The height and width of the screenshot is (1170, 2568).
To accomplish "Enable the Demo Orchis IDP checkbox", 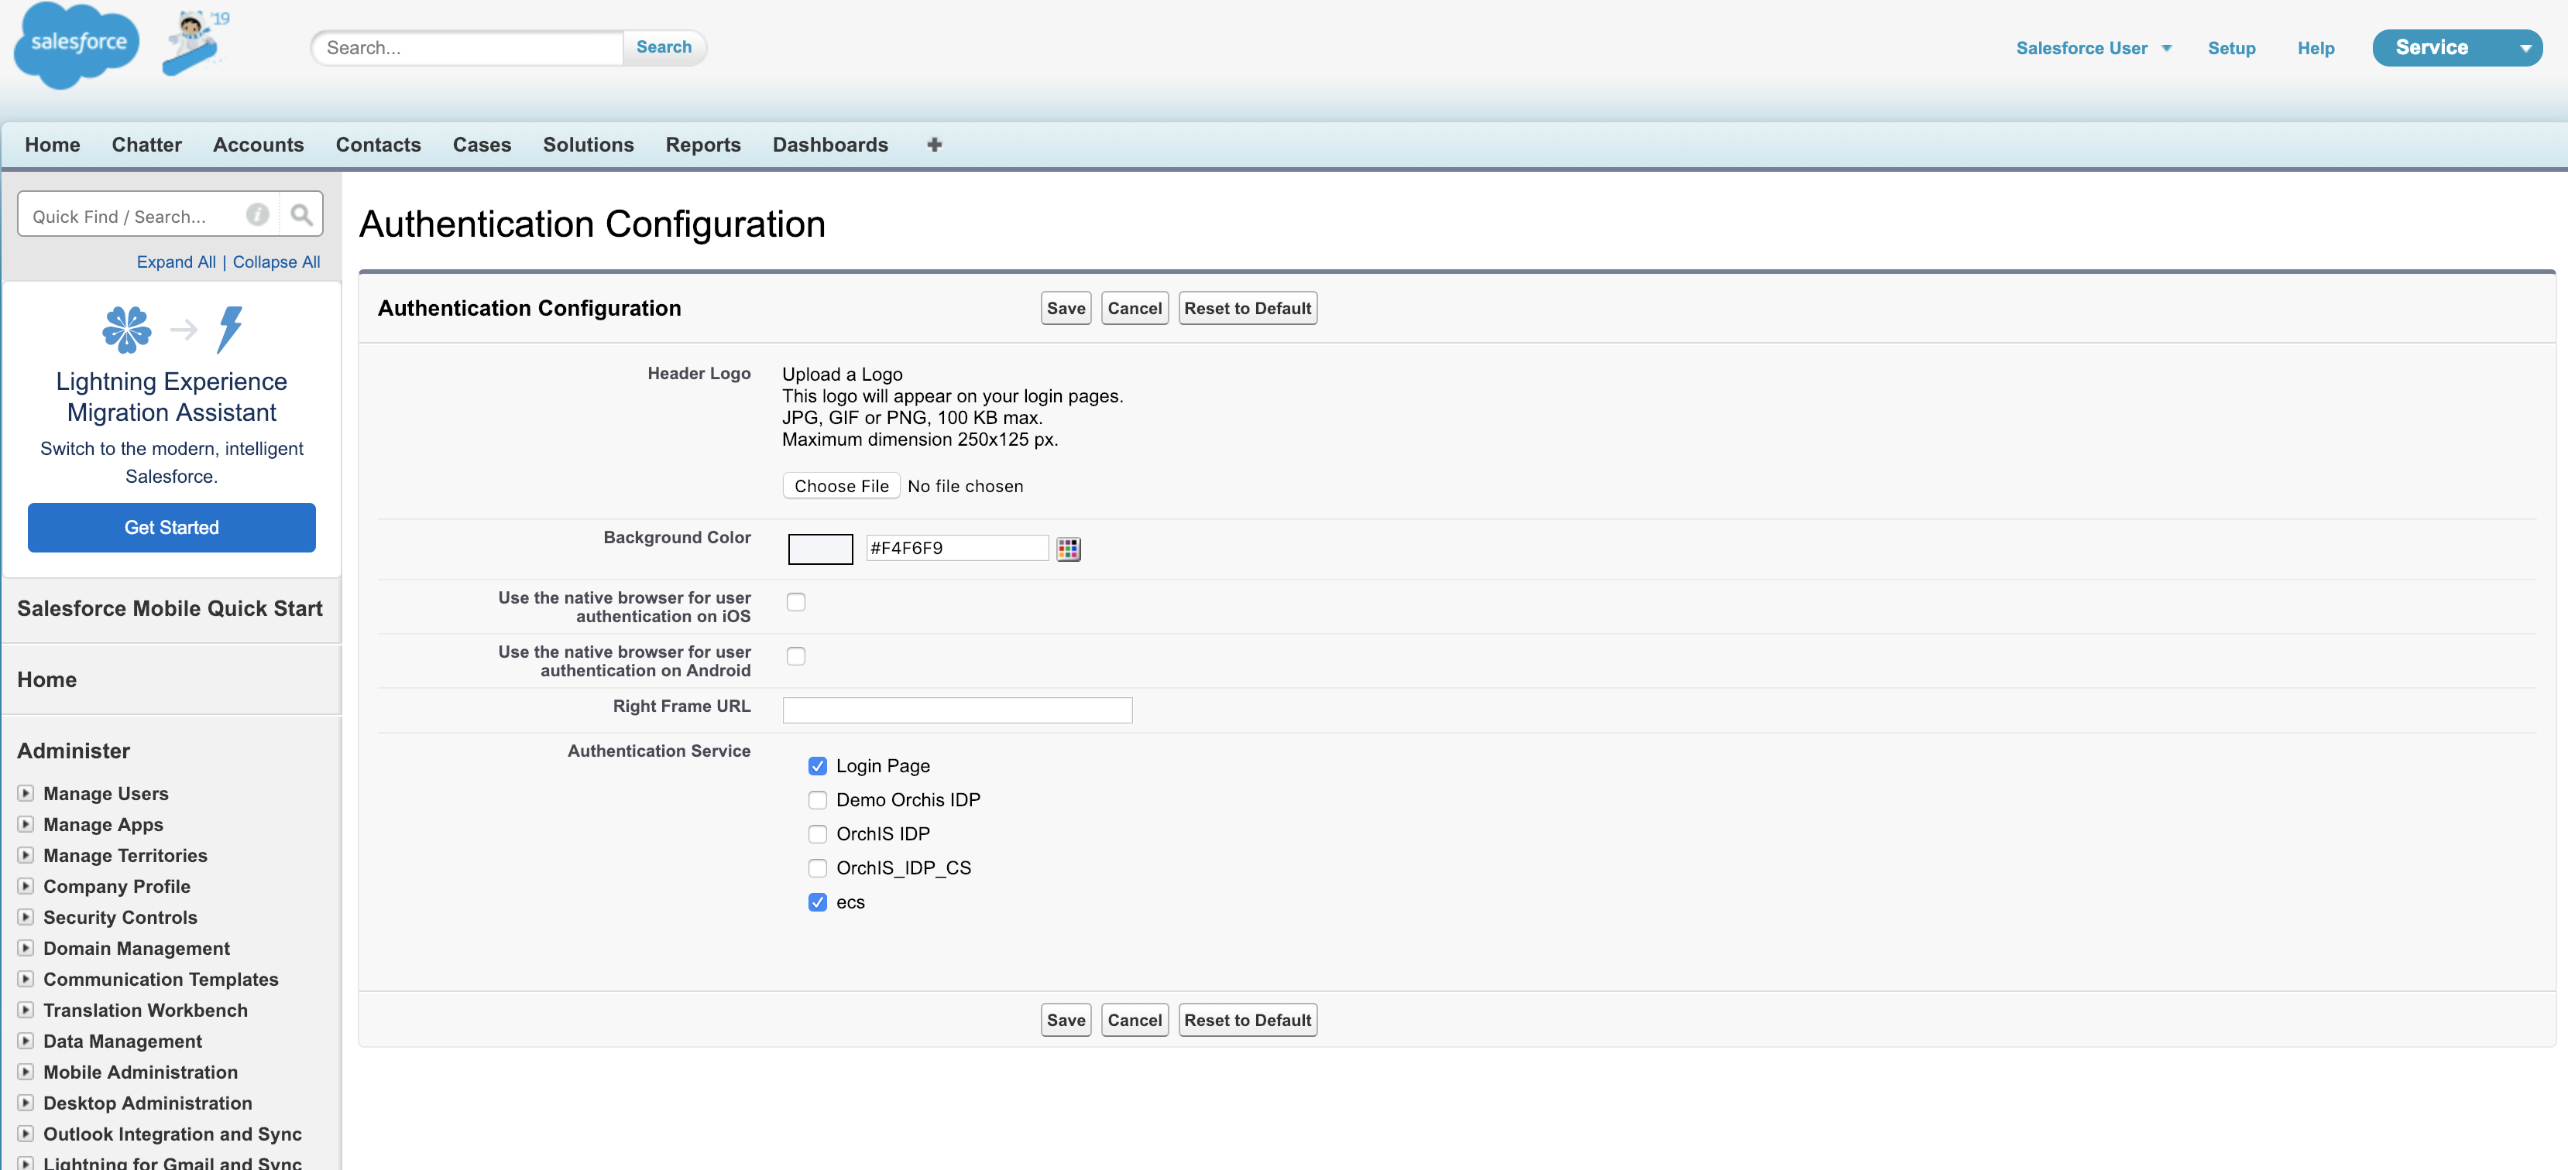I will coord(817,799).
